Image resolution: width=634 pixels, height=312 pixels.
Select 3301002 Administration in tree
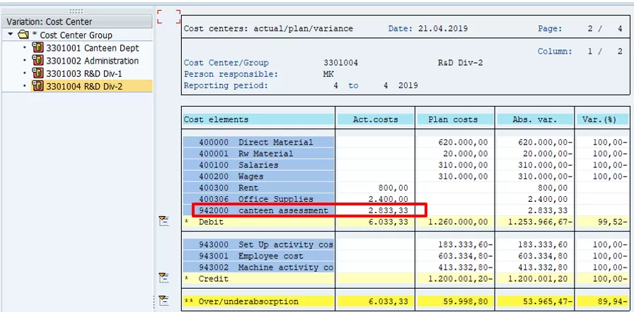click(x=93, y=61)
